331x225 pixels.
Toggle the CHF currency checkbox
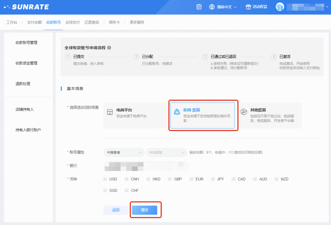tap(127, 191)
